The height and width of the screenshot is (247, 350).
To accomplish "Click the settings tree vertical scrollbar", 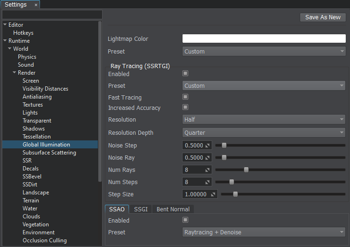I will [100, 101].
